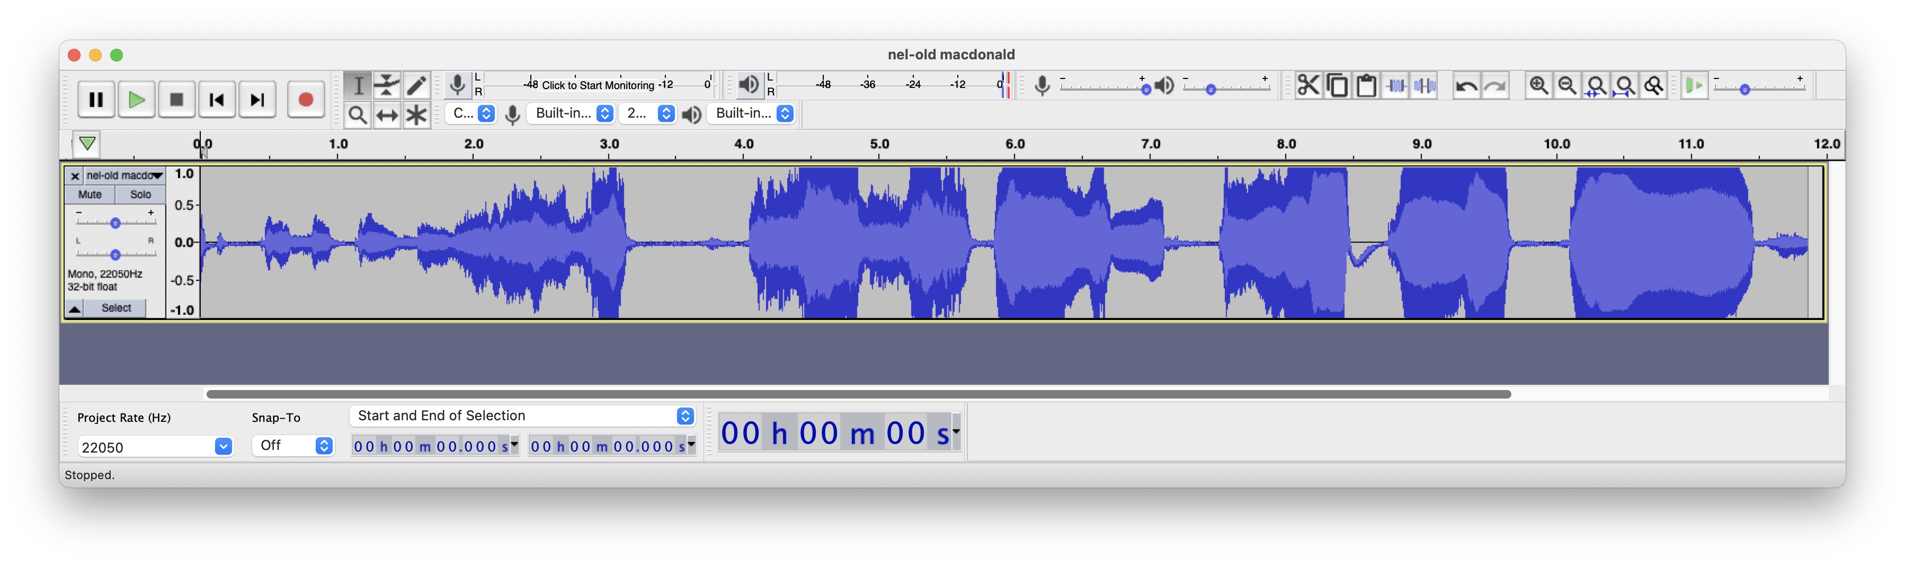The width and height of the screenshot is (1905, 566).
Task: Click the Paste clipboard icon
Action: [x=1366, y=86]
